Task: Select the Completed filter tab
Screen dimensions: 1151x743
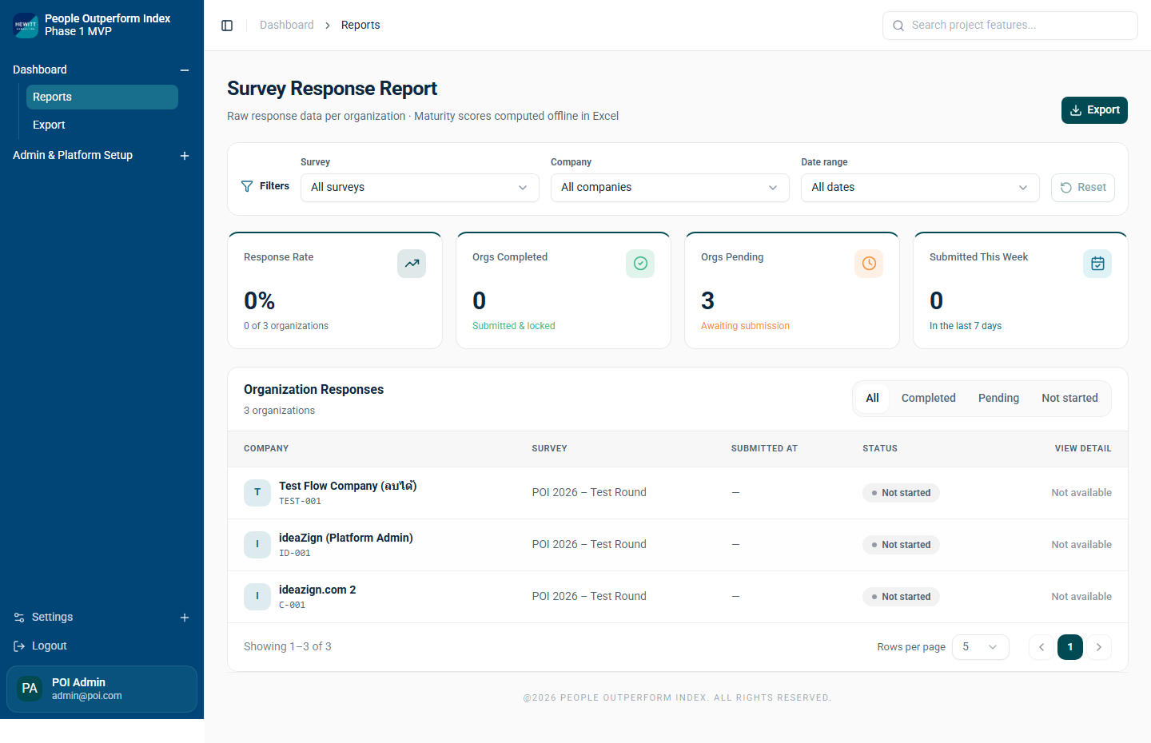Action: (x=929, y=399)
